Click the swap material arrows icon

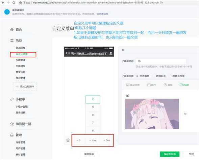185,114
